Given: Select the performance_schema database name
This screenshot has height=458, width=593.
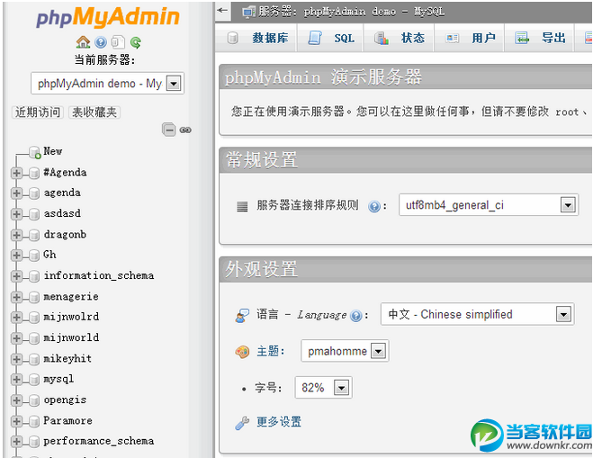Looking at the screenshot, I should tap(99, 441).
